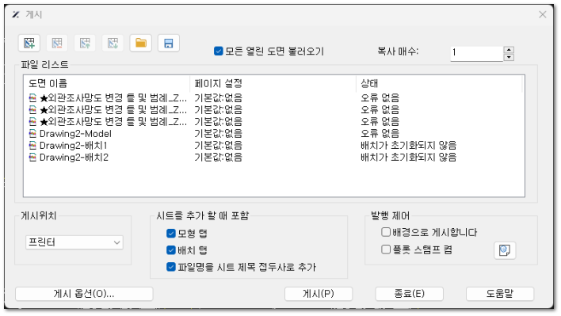The height and width of the screenshot is (316, 561).
Task: Click the Add Sheets toolbar icon
Action: [29, 44]
